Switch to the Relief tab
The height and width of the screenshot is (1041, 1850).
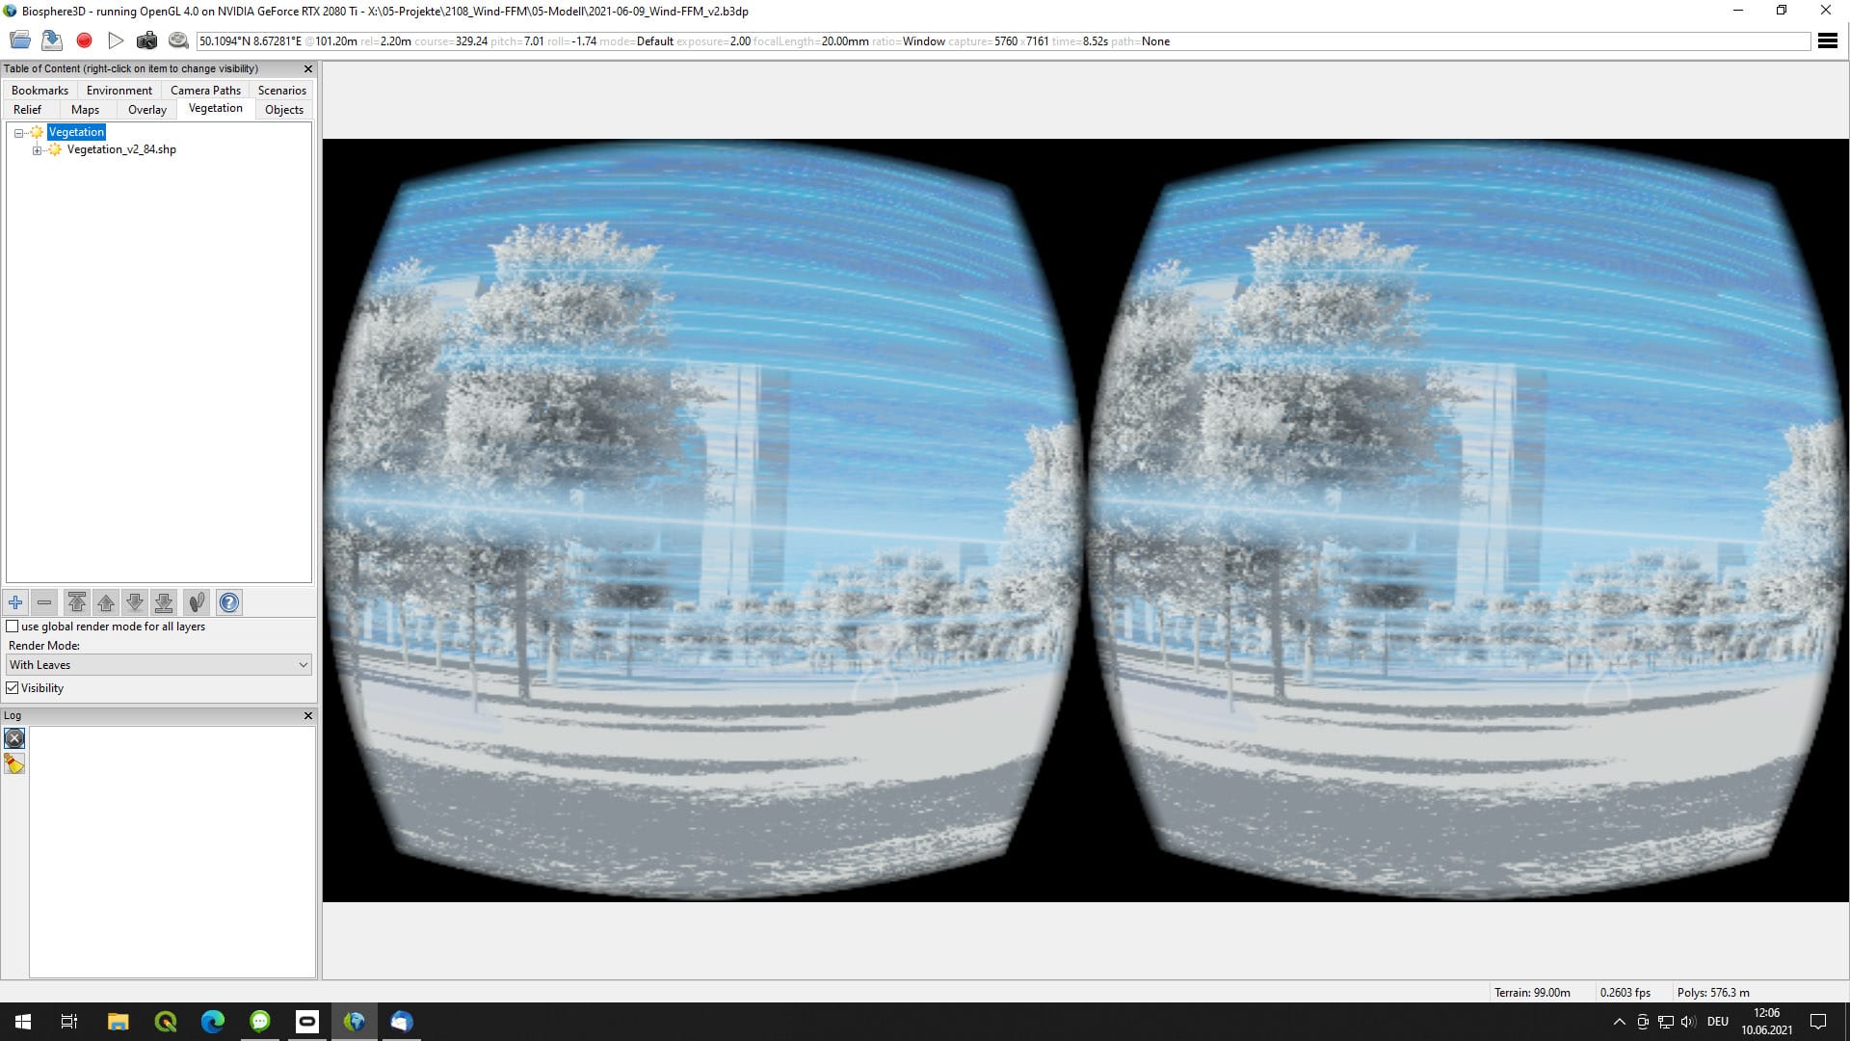(27, 110)
